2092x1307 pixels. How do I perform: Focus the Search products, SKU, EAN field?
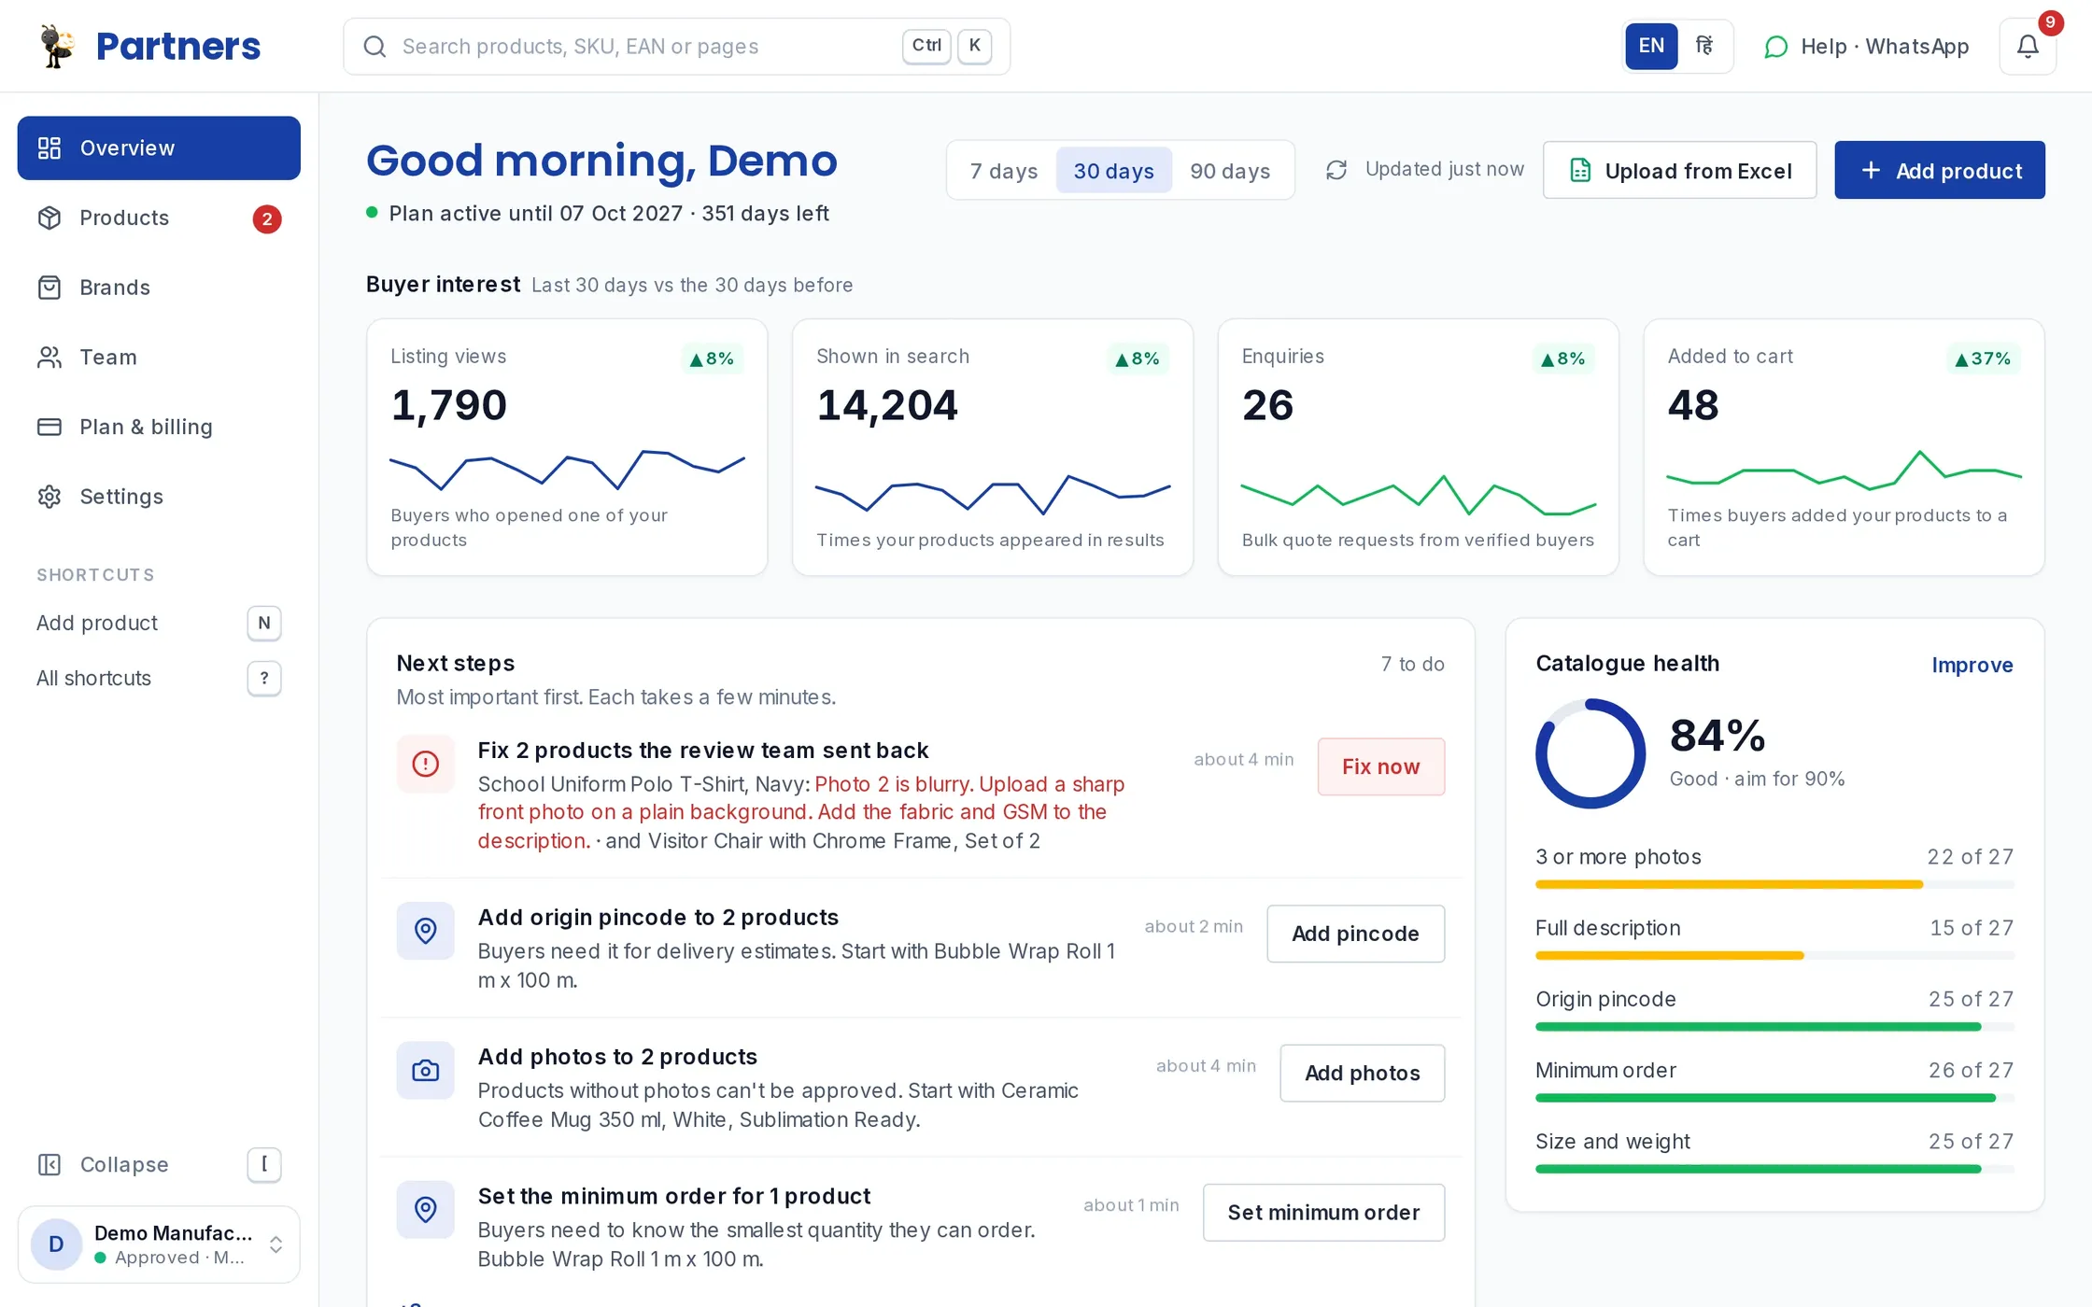click(x=676, y=47)
